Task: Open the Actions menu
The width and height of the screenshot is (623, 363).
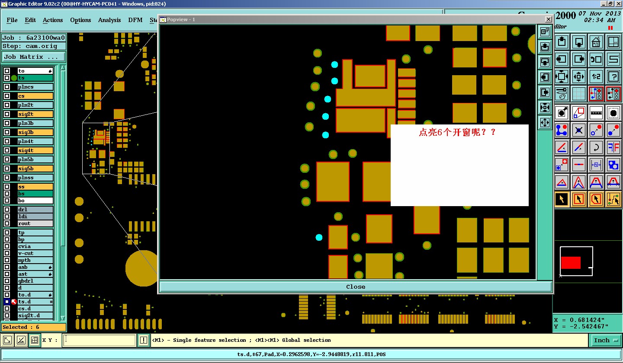Action: tap(53, 20)
